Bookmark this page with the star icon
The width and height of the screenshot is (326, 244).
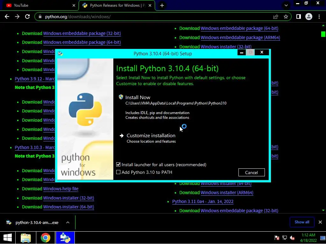286,17
